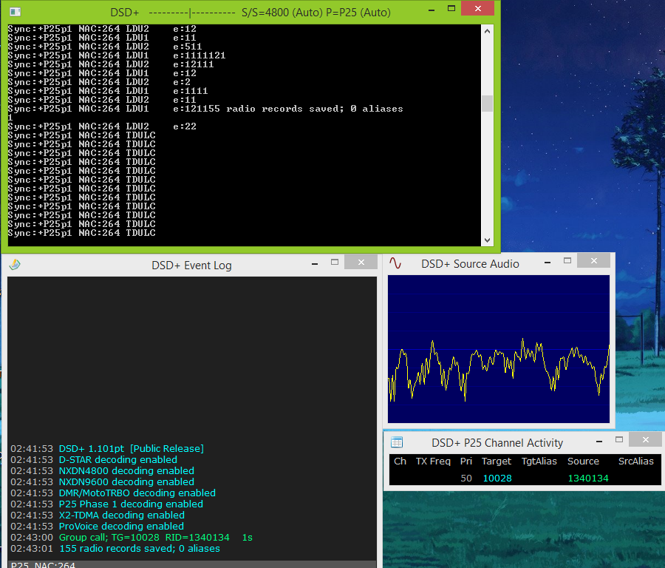The height and width of the screenshot is (568, 665).
Task: Click the Source Audio sine wave icon
Action: coord(395,263)
